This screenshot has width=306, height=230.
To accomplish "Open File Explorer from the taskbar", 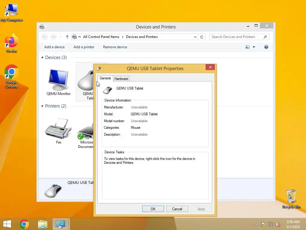I will click(x=42, y=224).
